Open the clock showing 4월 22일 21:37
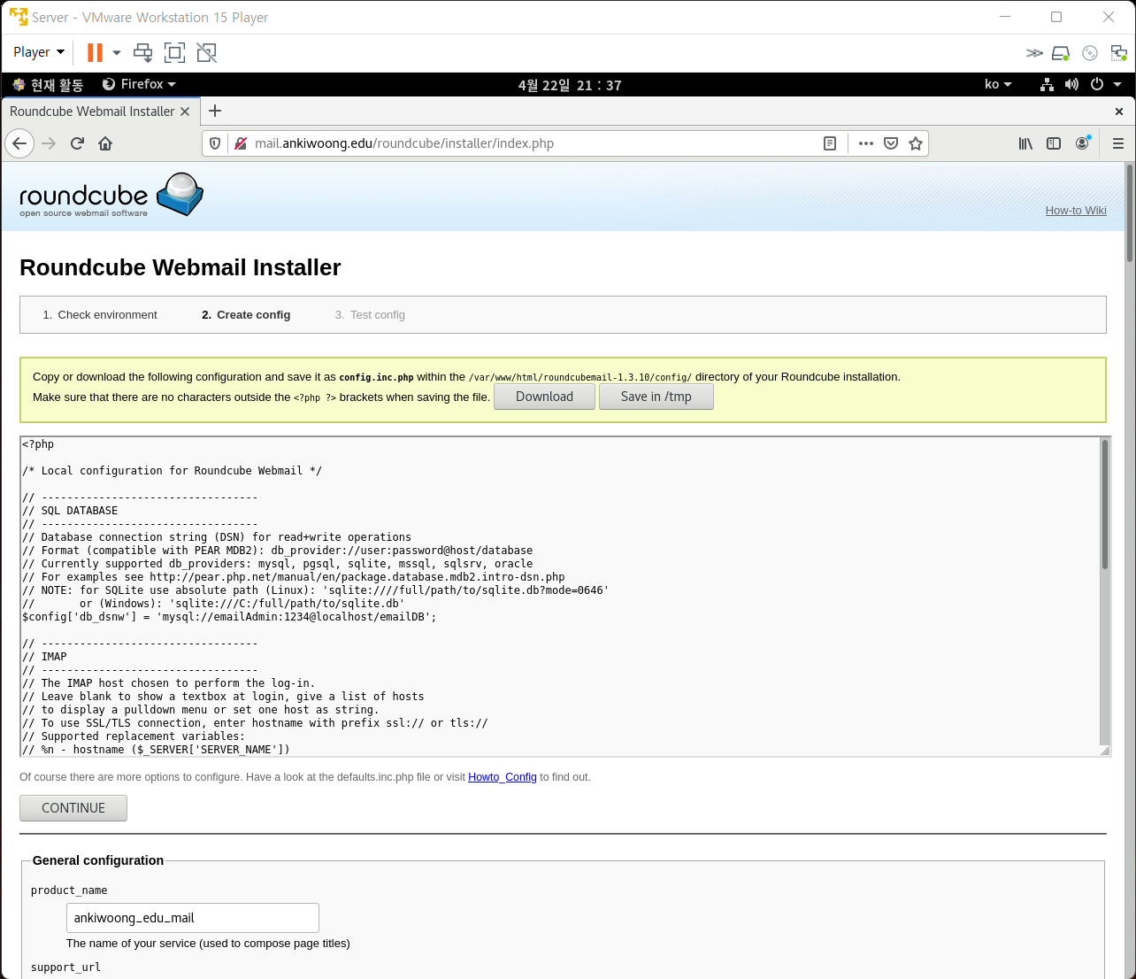Image resolution: width=1136 pixels, height=979 pixels. pyautogui.click(x=570, y=85)
